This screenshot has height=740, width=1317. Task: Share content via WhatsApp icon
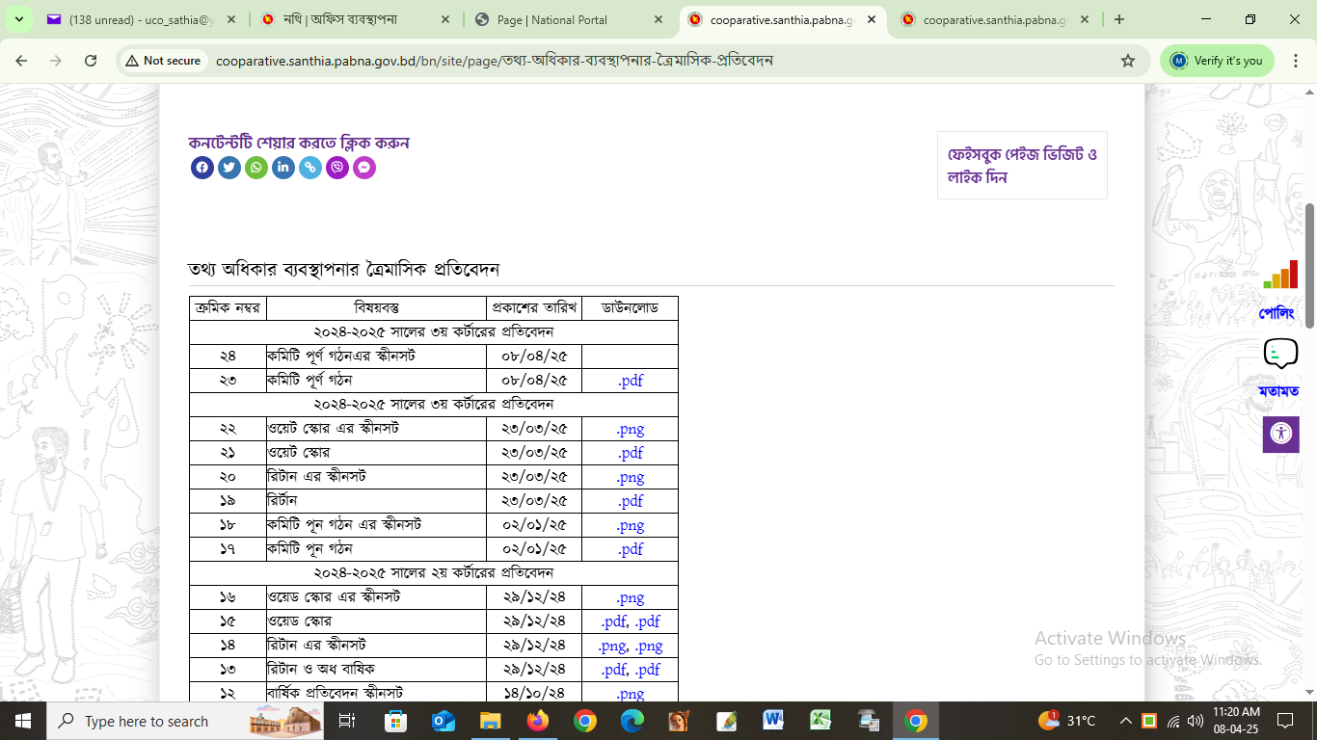pos(256,168)
